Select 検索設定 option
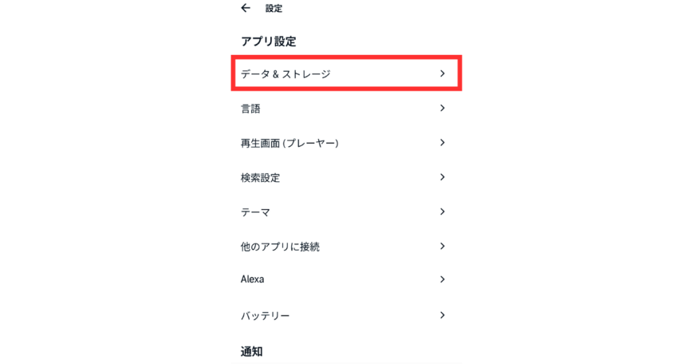This screenshot has width=693, height=364. 346,177
